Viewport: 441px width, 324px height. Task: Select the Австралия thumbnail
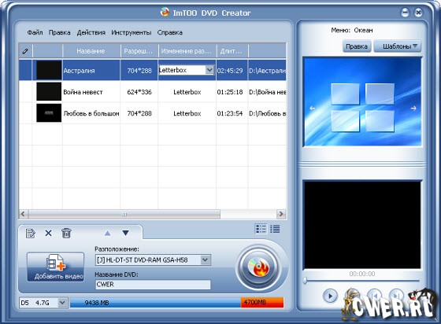click(x=49, y=70)
